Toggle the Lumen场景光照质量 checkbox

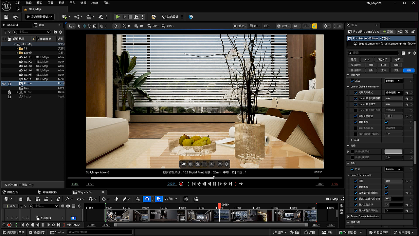[356, 98]
